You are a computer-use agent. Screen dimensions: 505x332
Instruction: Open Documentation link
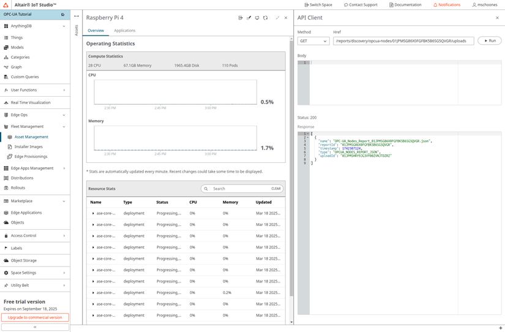click(405, 5)
